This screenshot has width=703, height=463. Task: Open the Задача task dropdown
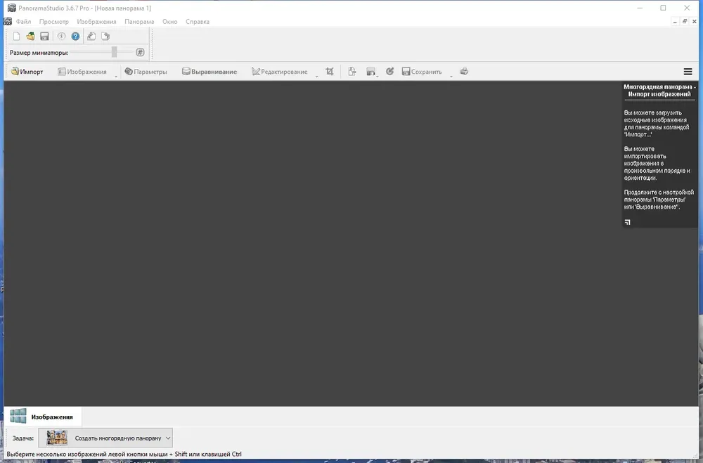pyautogui.click(x=105, y=438)
